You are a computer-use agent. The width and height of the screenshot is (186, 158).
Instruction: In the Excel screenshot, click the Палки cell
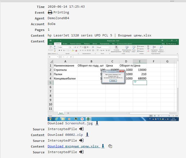[x=65, y=74]
